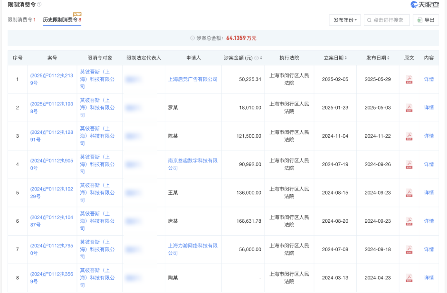
Task: Click help icon beside 涉案总金额
Action: (x=192, y=38)
